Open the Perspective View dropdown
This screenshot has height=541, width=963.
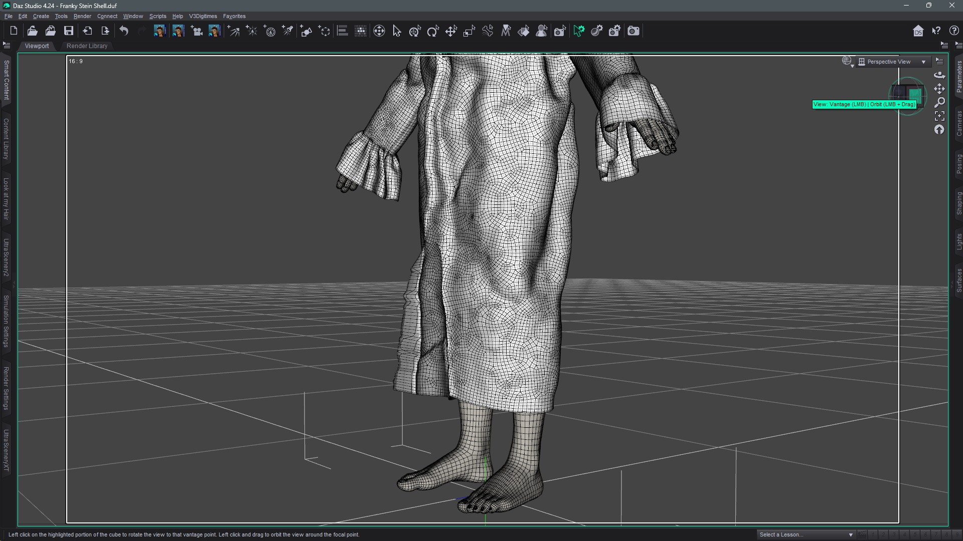[893, 62]
